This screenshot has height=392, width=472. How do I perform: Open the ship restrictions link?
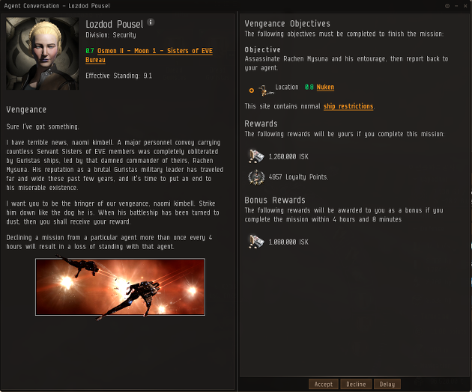tap(348, 106)
